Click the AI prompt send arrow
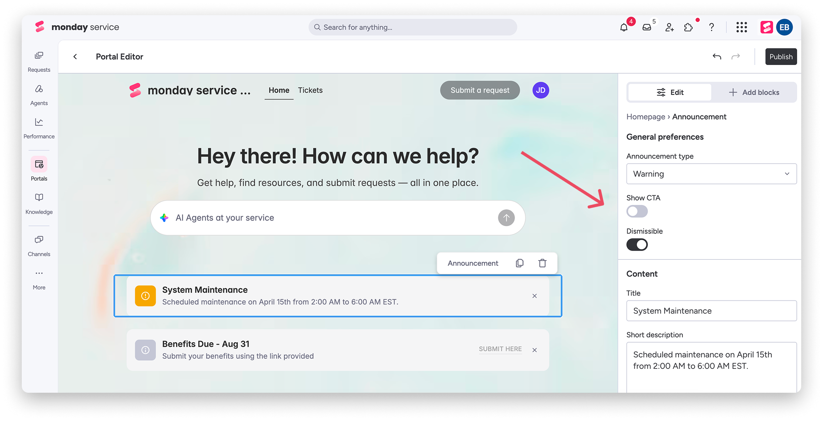Viewport: 823px width, 421px height. 506,218
